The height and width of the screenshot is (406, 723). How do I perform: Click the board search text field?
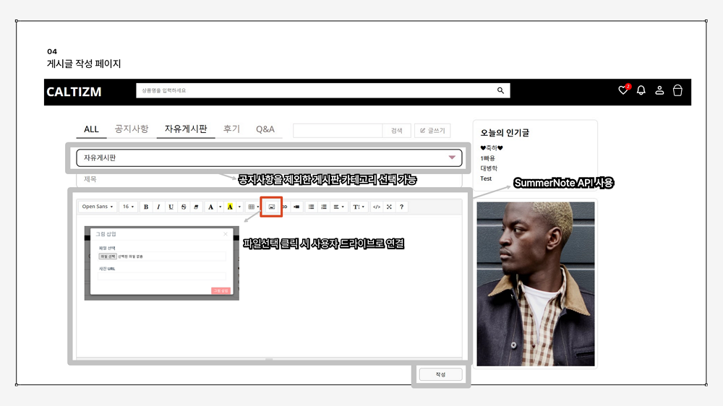click(338, 131)
